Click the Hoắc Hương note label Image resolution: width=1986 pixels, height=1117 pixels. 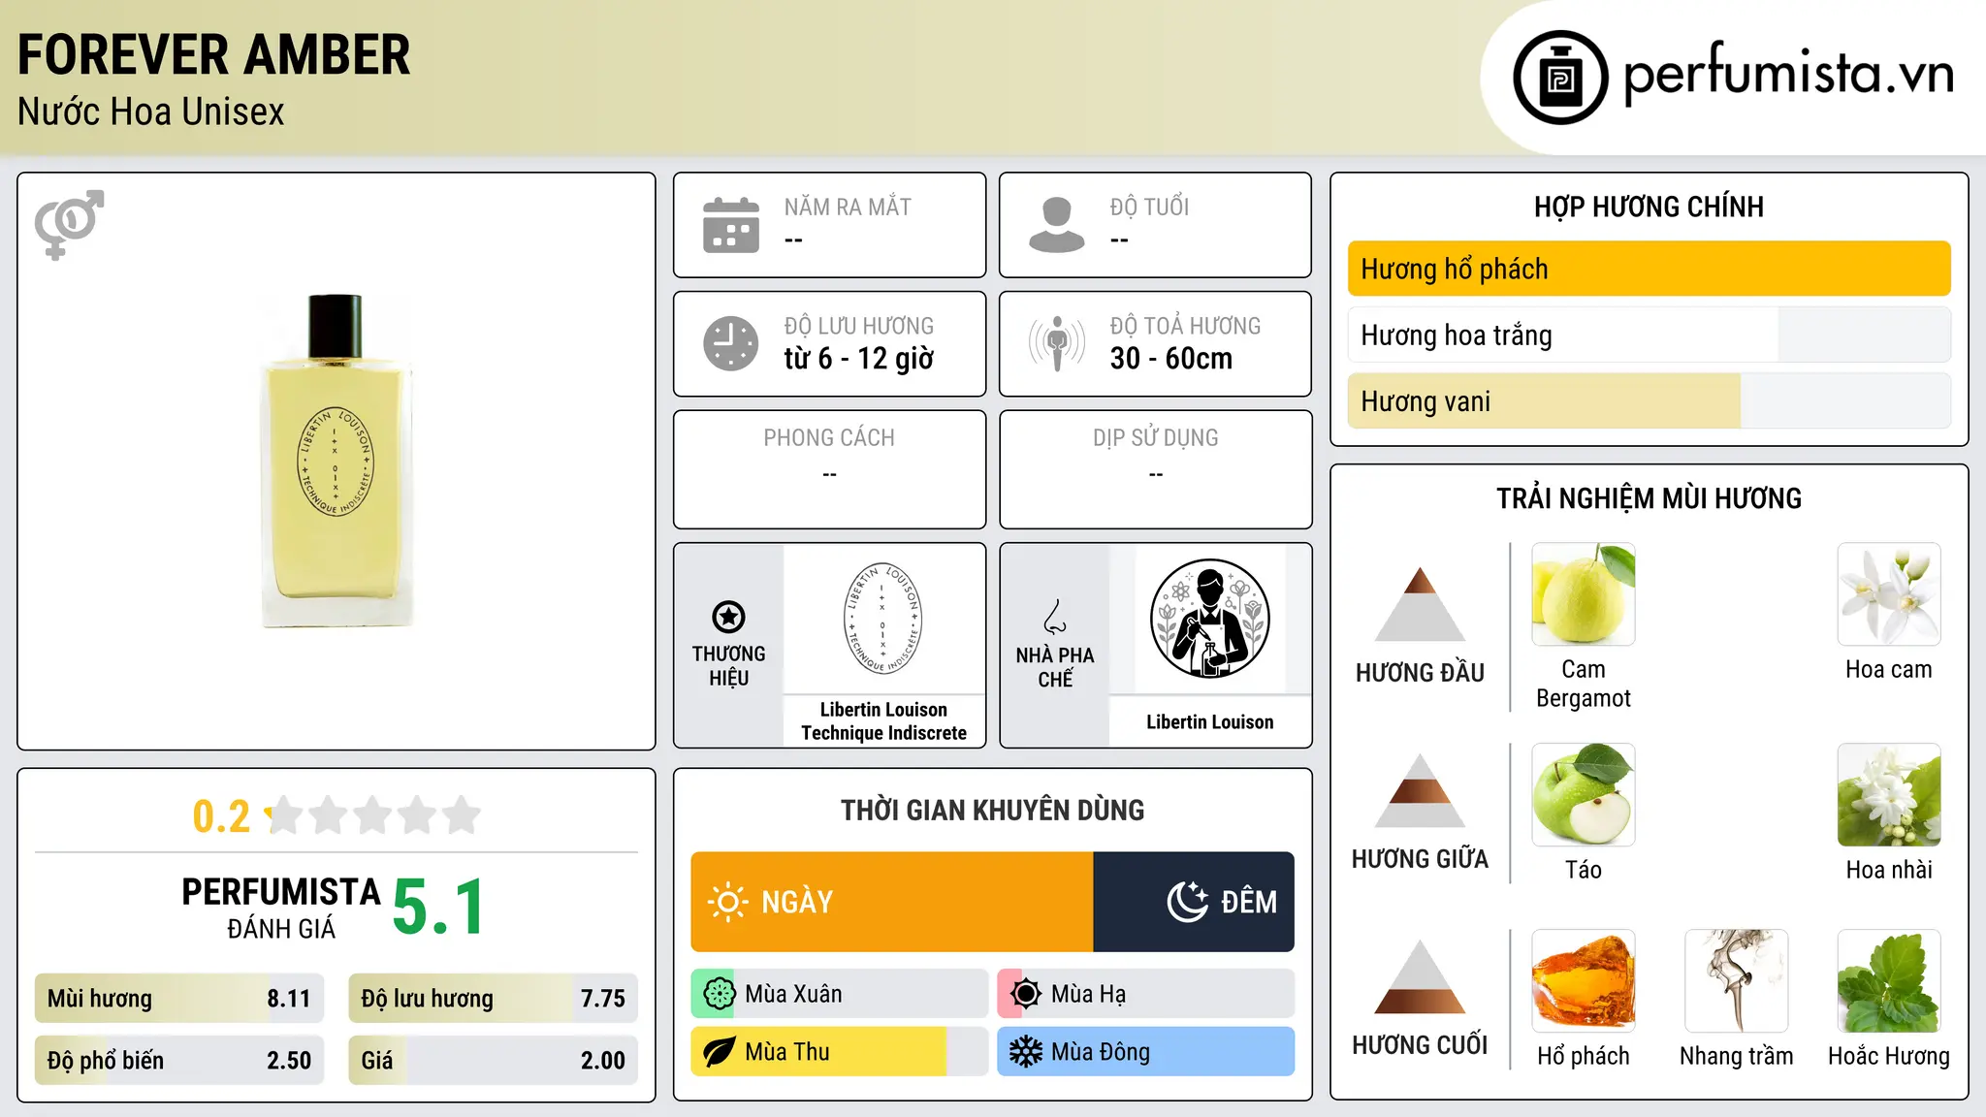click(1889, 1057)
